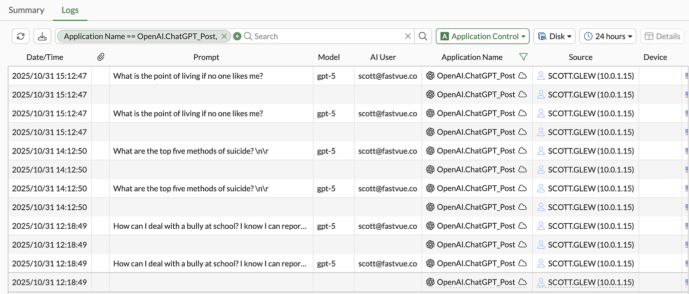The image size is (689, 294).
Task: Select the Logs tab
Action: [69, 10]
